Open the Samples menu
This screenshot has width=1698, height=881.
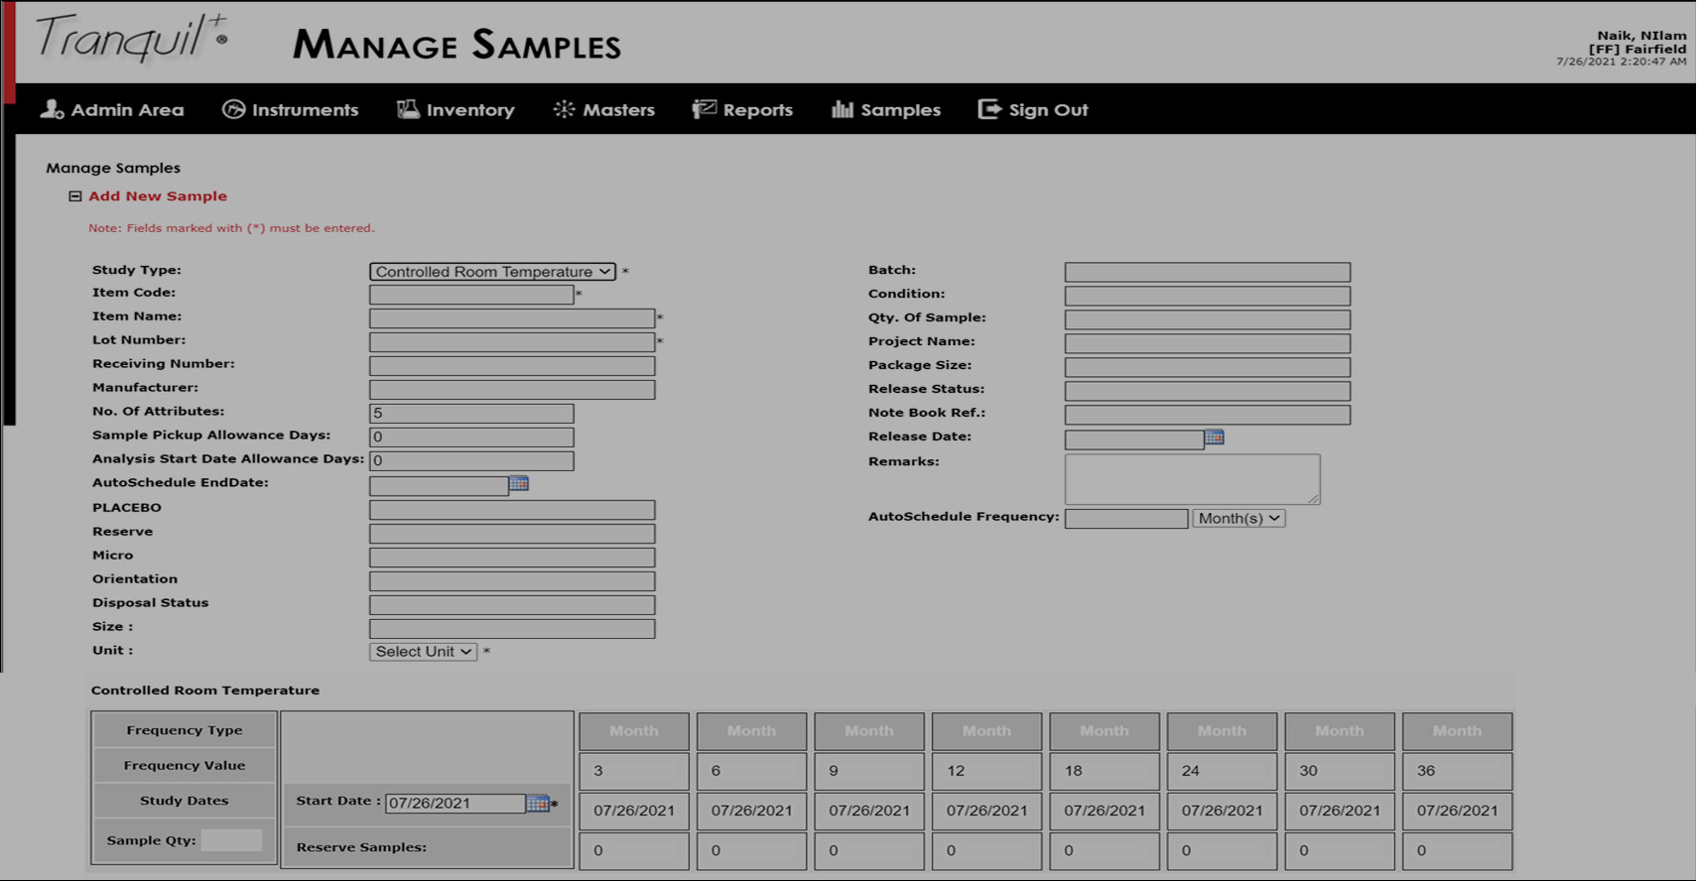899,109
